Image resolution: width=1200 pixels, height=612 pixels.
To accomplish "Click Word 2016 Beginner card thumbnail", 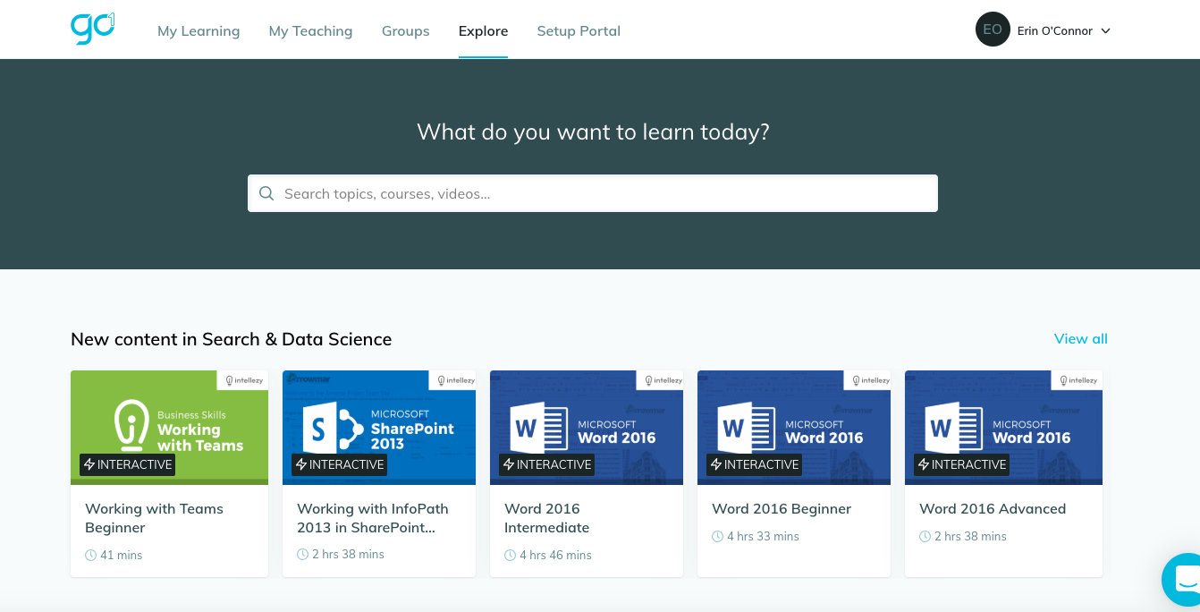I will pos(794,428).
